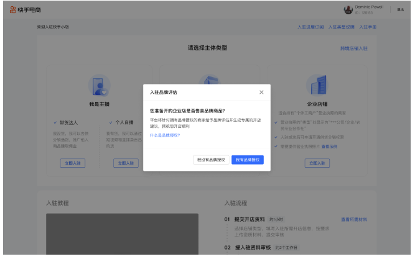
Task: Open the 查看示例 link in 企业店铺
Action: [x=329, y=147]
